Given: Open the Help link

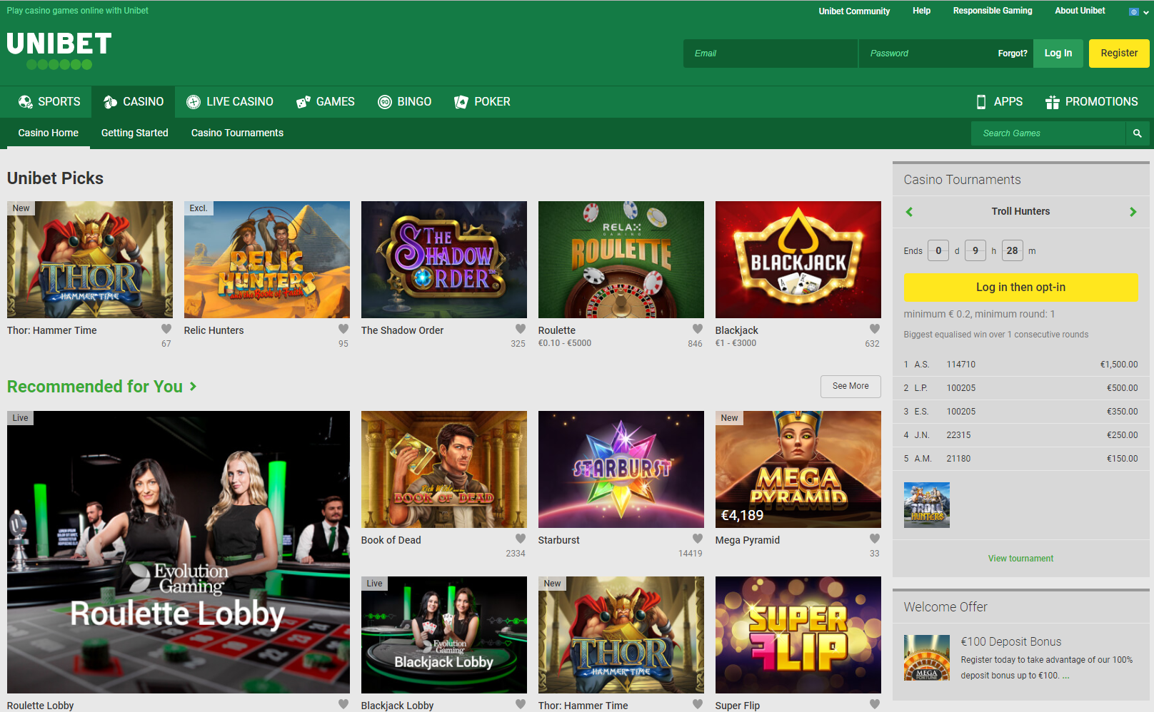Looking at the screenshot, I should click(x=921, y=11).
